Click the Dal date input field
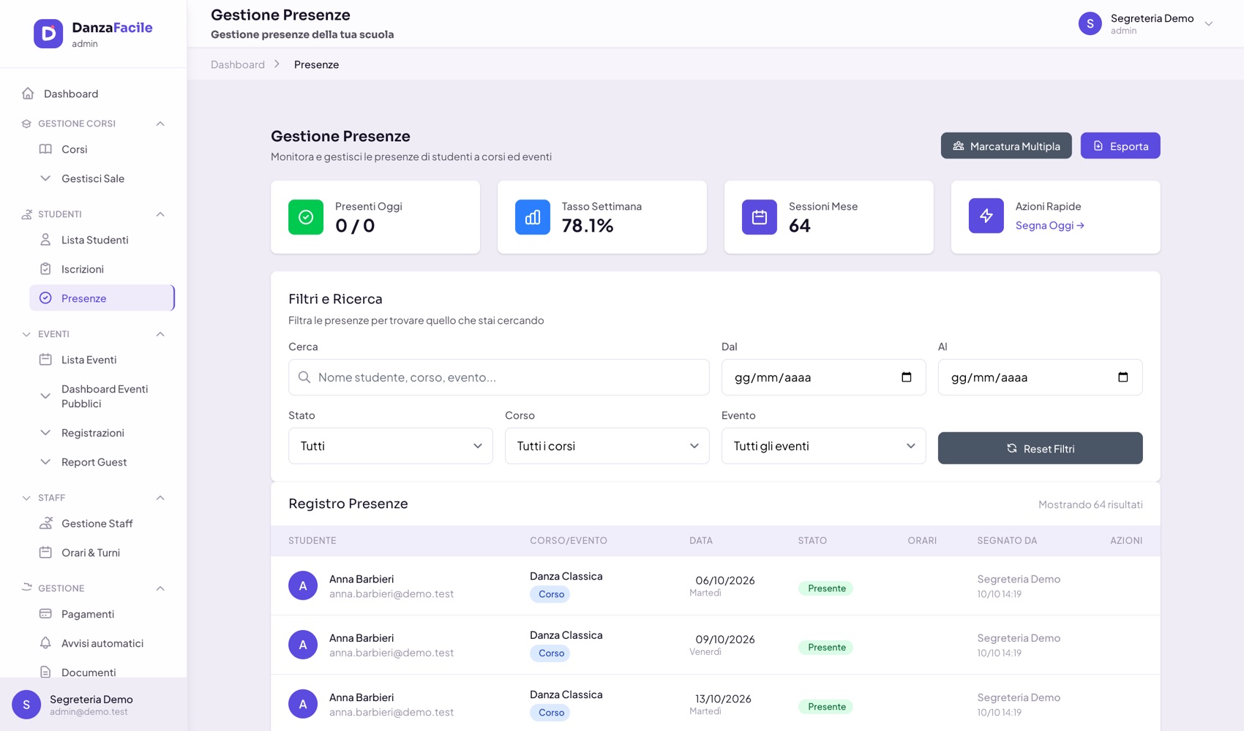This screenshot has width=1244, height=731. [x=824, y=377]
